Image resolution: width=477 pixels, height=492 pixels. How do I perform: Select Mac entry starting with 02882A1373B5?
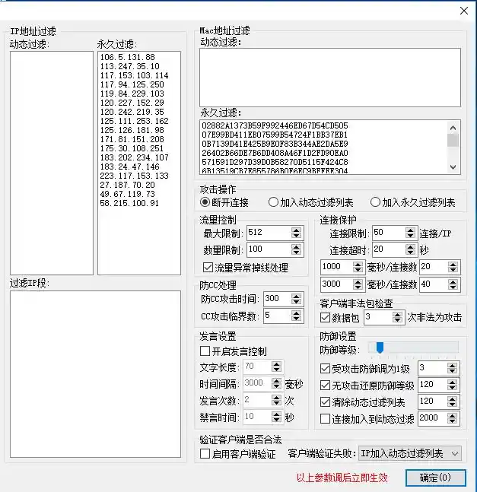click(x=275, y=125)
